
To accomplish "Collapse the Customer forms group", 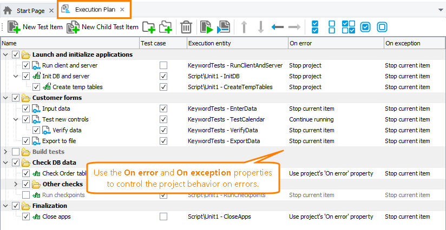I will pos(6,98).
